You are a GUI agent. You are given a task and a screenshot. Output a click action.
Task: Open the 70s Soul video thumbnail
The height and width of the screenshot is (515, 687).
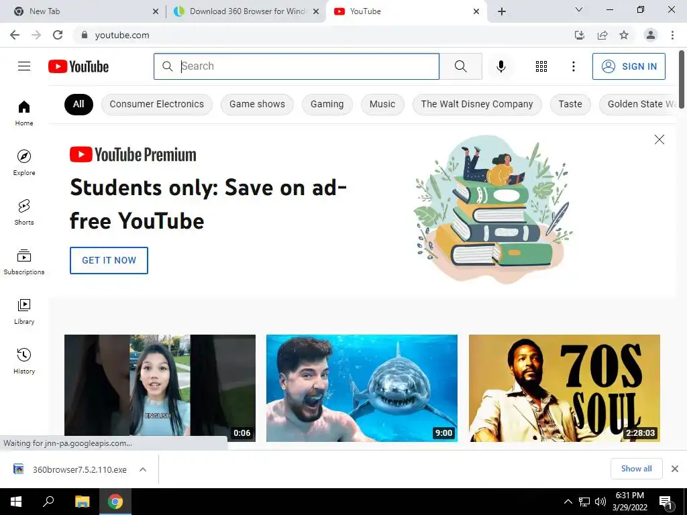[564, 388]
